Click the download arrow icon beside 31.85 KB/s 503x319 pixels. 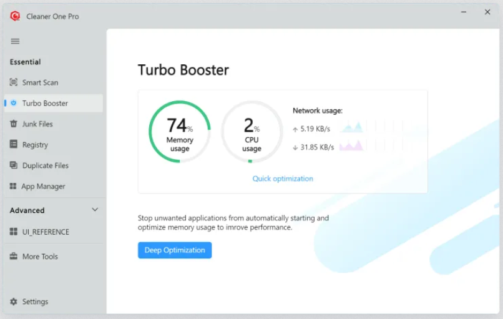click(295, 147)
